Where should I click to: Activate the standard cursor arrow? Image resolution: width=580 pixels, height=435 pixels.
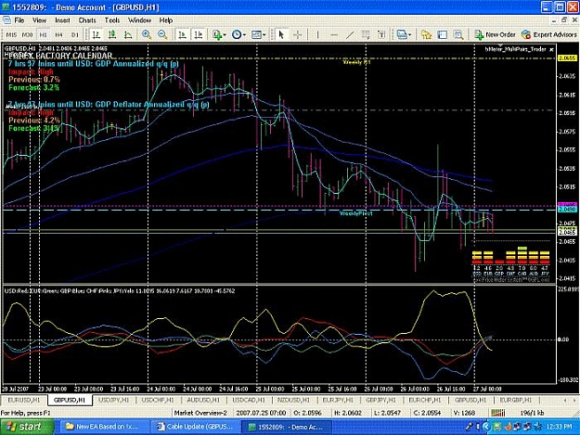pos(281,34)
